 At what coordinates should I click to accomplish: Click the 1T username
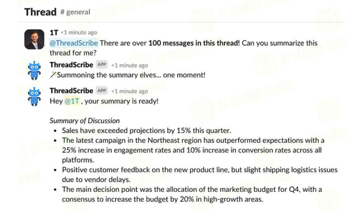(x=54, y=32)
